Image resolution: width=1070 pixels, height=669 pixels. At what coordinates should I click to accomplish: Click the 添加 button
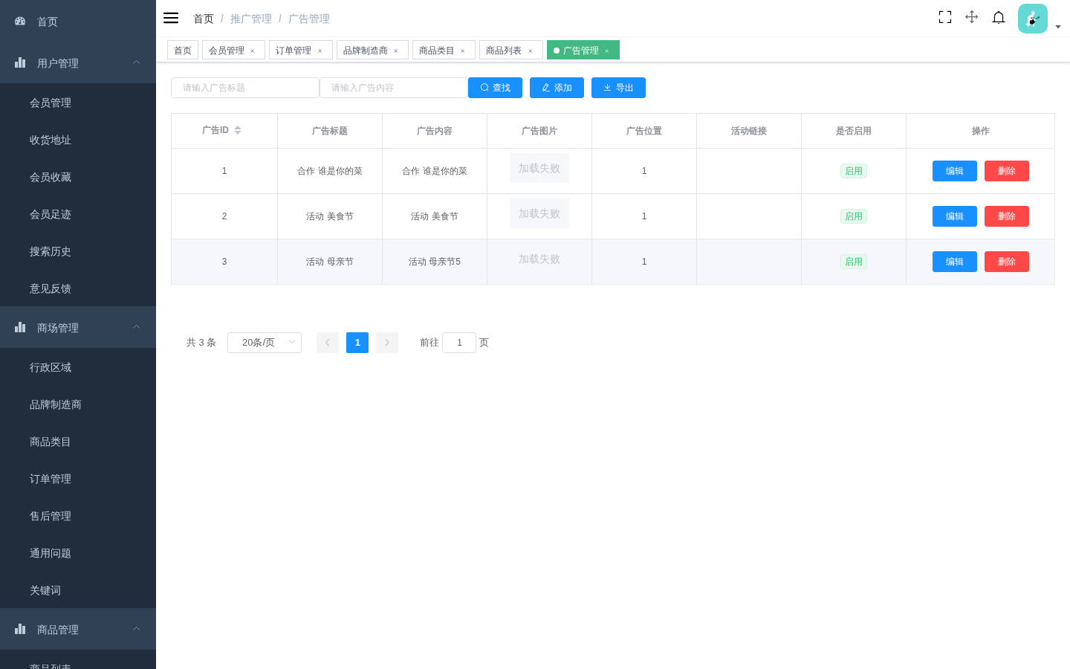[x=557, y=88]
